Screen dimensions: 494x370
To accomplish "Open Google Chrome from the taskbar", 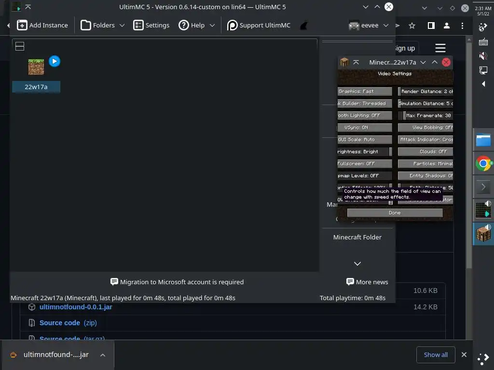I will (483, 163).
